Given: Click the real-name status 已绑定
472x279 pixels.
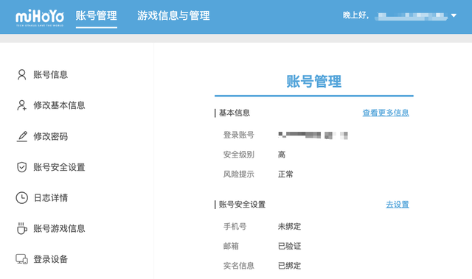Looking at the screenshot, I should coord(289,266).
